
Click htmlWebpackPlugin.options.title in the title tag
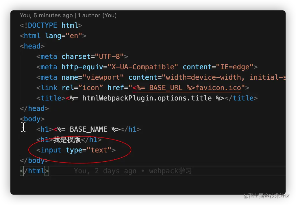tap(147, 98)
